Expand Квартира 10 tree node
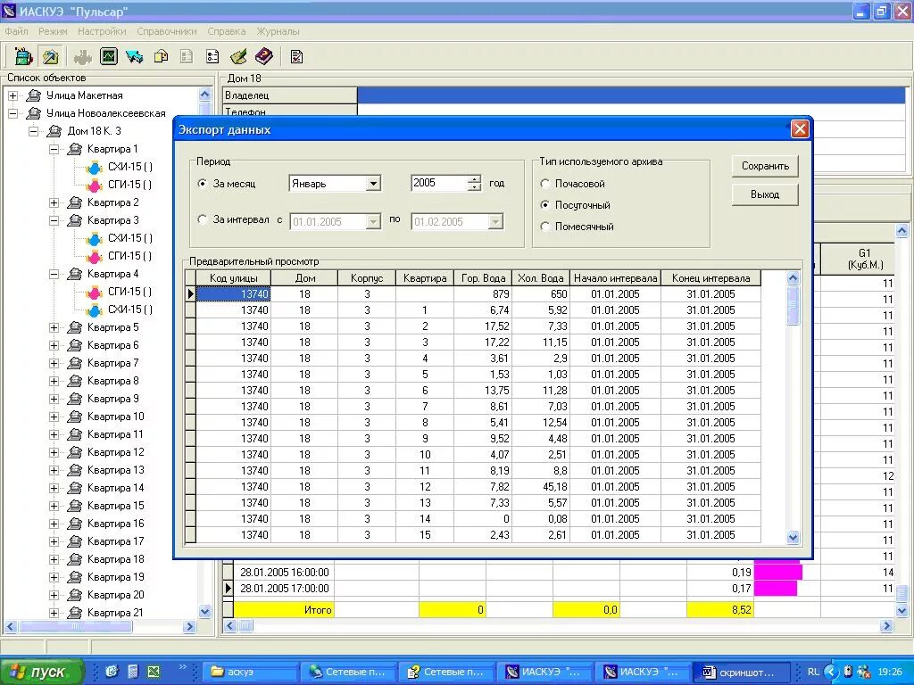Screen dimensions: 914x685 click(54, 417)
